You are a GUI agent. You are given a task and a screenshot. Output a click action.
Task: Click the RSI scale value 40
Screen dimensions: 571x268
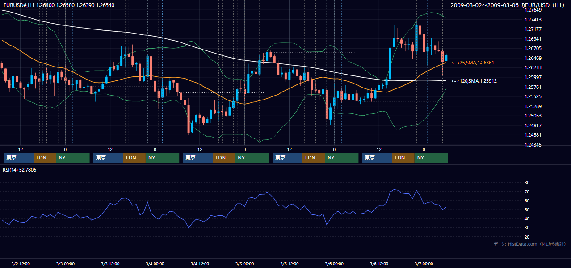[527, 218]
